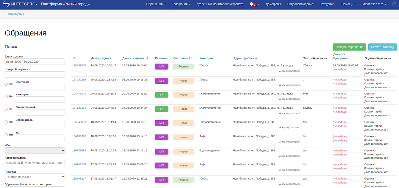Open request ID 186908217

[x=79, y=179]
